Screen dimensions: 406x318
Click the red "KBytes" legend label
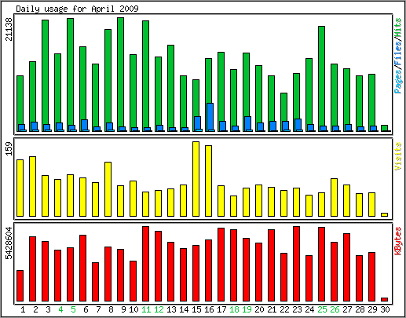tap(398, 241)
